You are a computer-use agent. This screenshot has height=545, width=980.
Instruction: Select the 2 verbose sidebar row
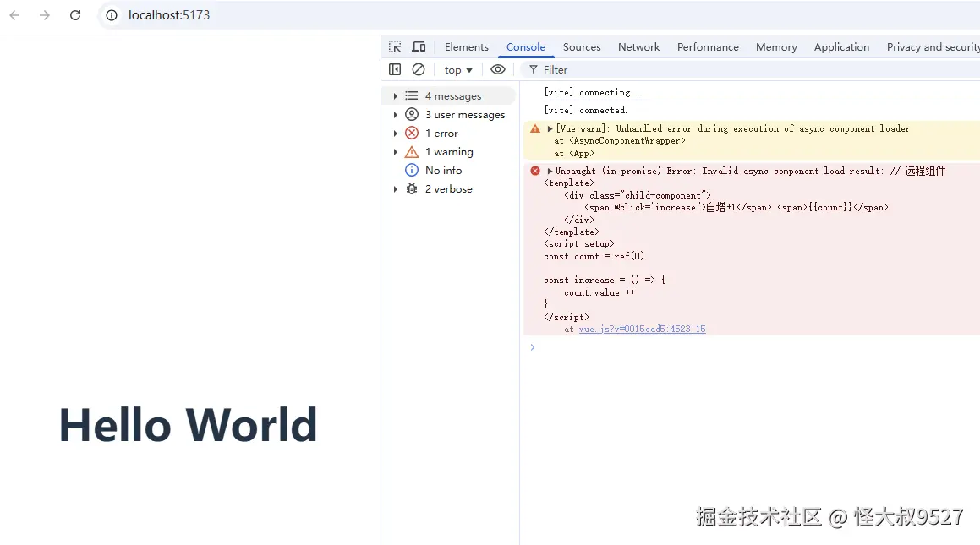(x=449, y=189)
